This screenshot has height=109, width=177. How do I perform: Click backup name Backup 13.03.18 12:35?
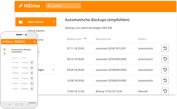109,91
